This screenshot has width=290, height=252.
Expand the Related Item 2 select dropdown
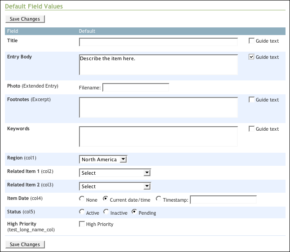115,186
